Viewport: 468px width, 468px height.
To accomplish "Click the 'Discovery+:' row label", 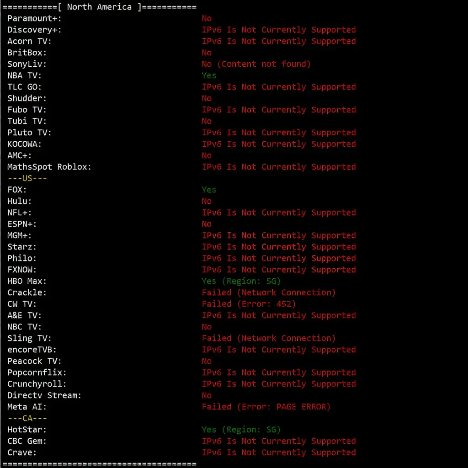I will [34, 30].
